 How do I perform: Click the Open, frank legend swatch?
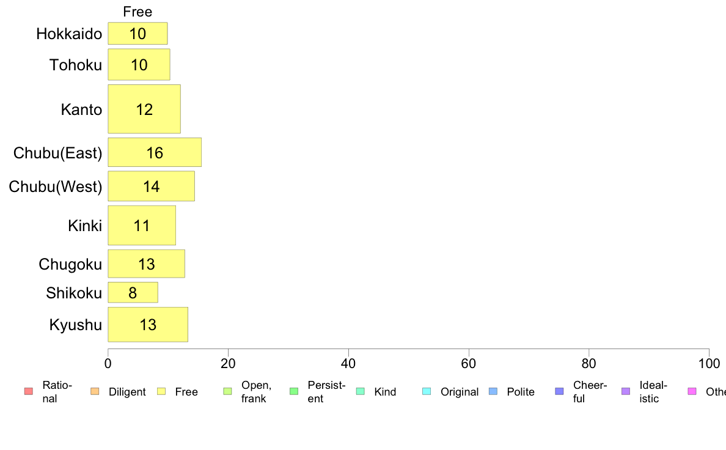pos(227,391)
